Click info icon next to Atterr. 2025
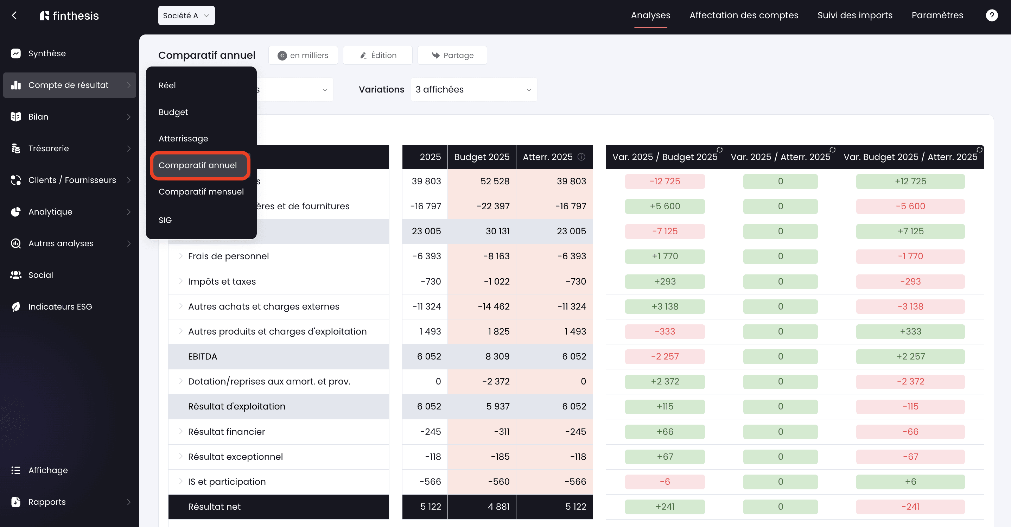The height and width of the screenshot is (527, 1011). click(581, 157)
